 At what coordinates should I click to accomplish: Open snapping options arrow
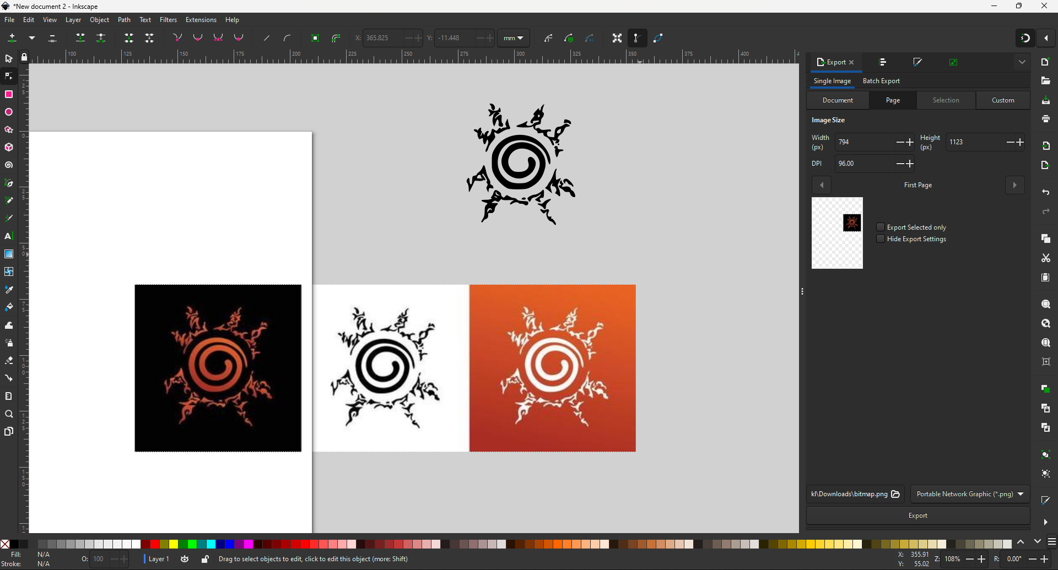[x=1046, y=38]
